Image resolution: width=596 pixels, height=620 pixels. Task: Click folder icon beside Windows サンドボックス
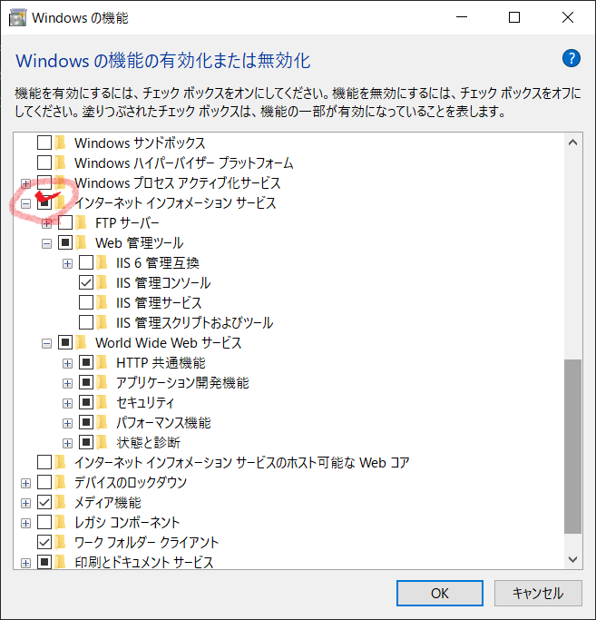pyautogui.click(x=61, y=143)
